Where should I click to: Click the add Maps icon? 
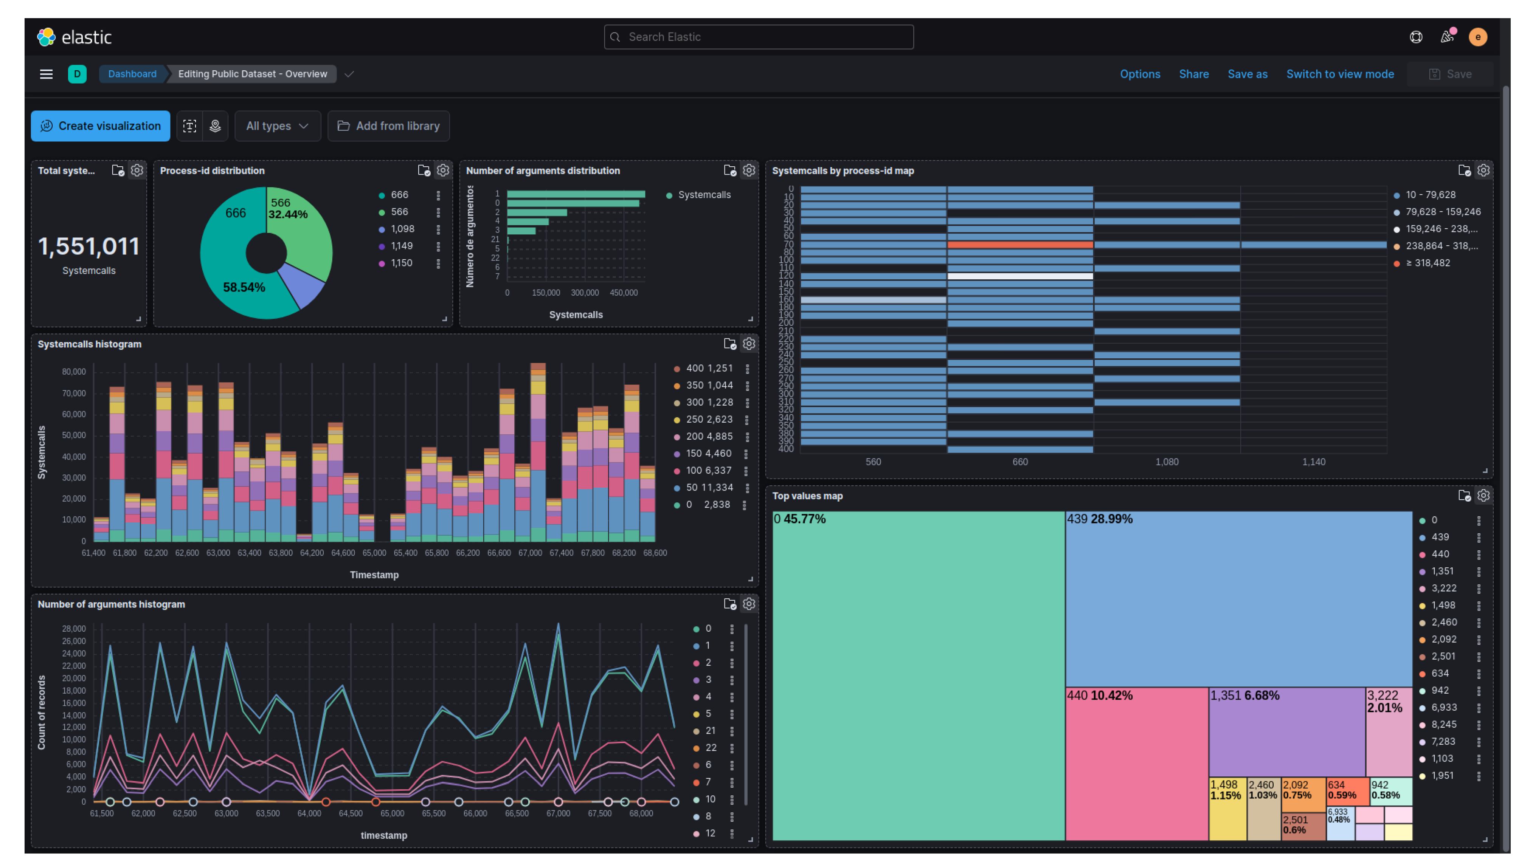(x=215, y=126)
